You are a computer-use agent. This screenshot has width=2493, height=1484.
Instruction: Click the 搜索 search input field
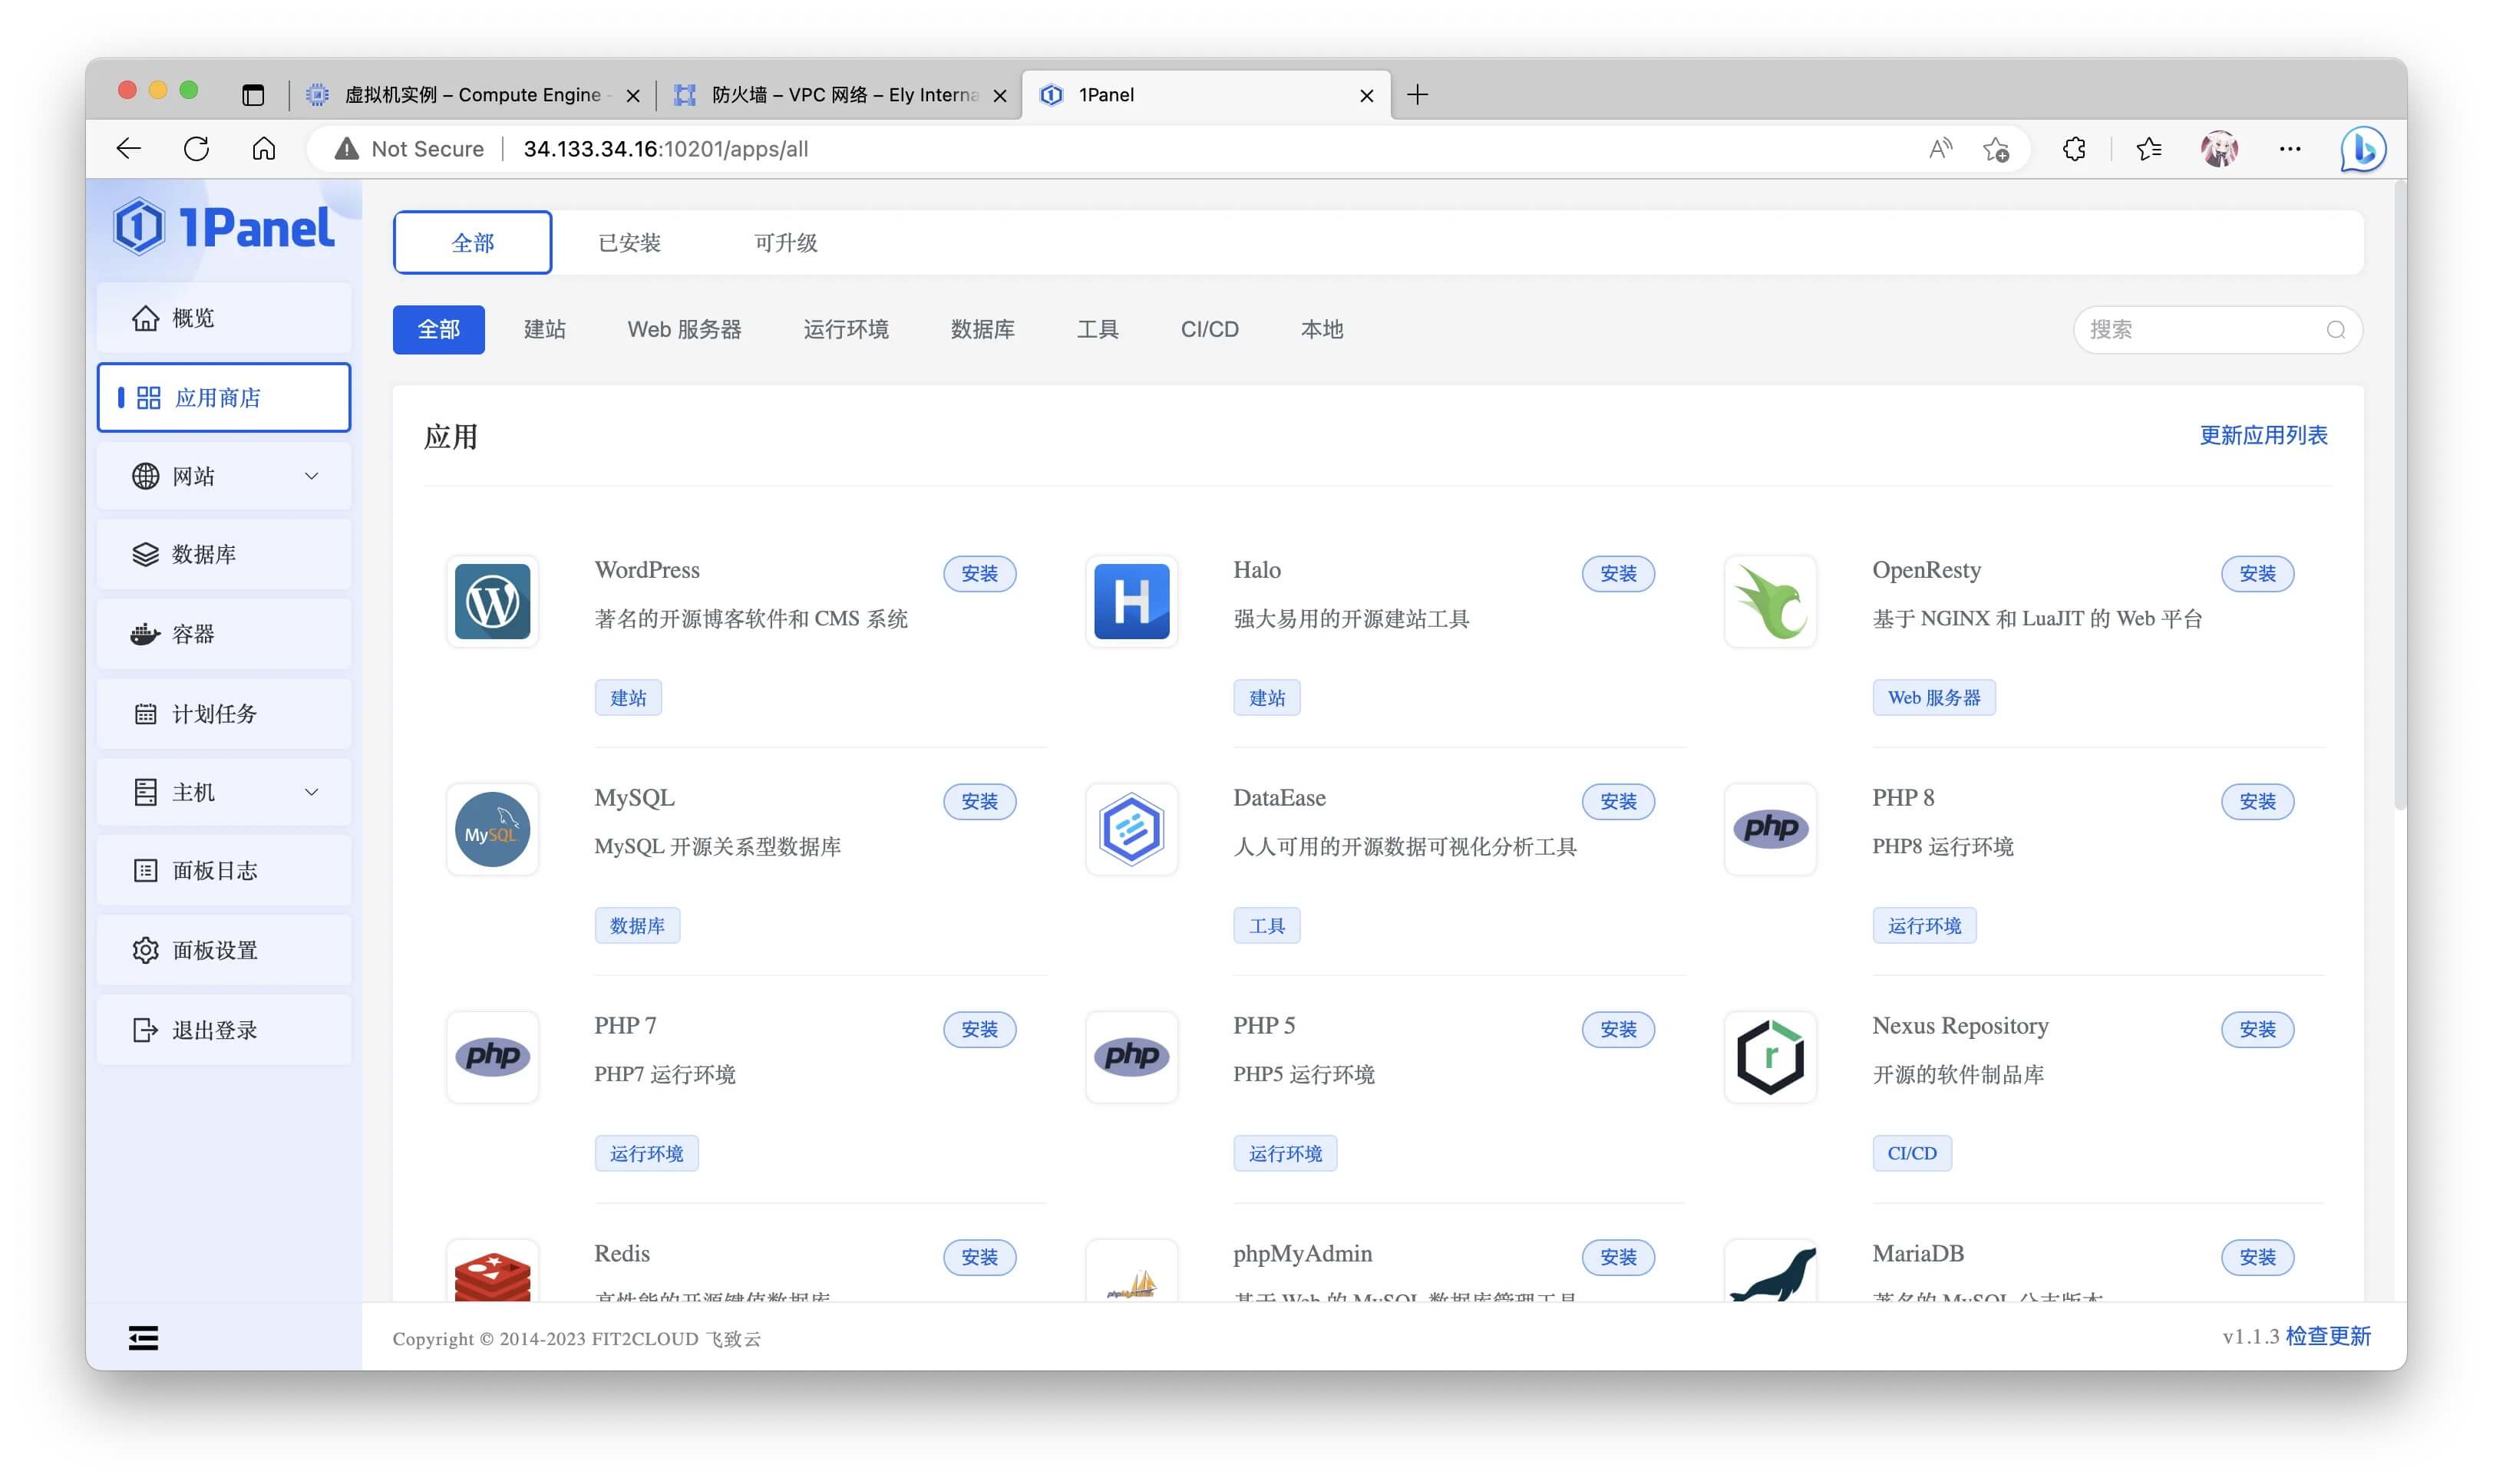point(2217,330)
